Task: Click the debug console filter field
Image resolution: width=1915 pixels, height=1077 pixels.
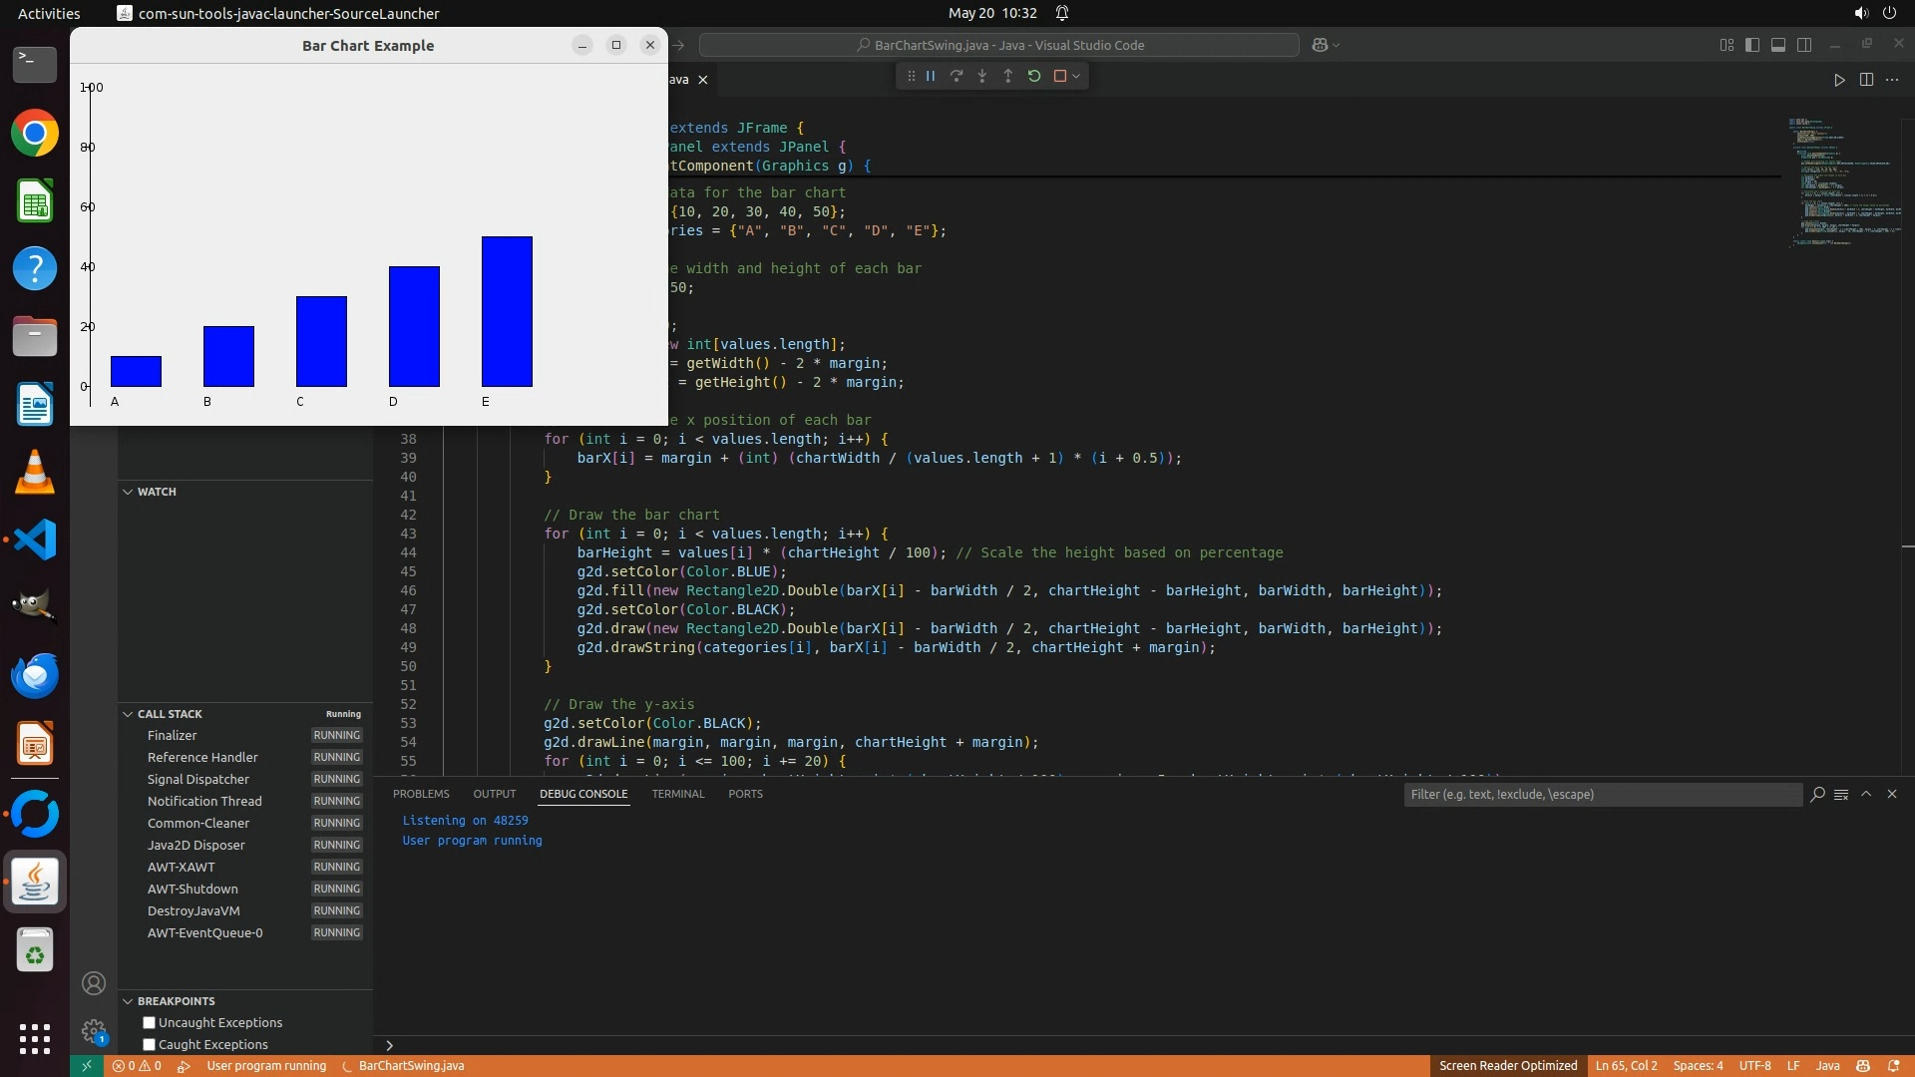Action: point(1601,795)
